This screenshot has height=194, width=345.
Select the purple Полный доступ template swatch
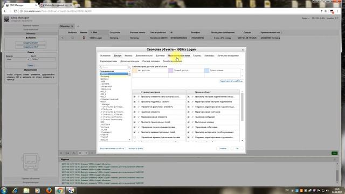[171, 71]
